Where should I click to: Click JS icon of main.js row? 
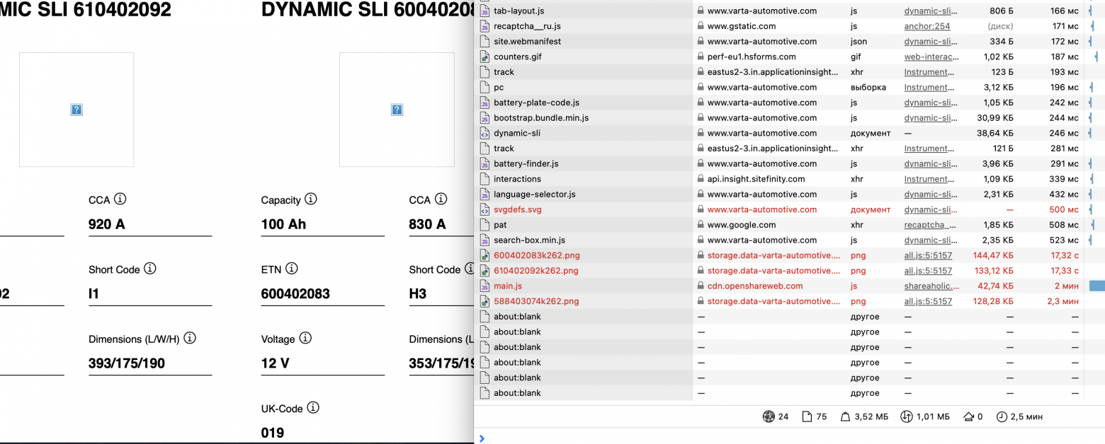click(x=484, y=286)
